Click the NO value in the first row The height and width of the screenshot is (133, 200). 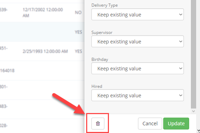click(x=78, y=13)
